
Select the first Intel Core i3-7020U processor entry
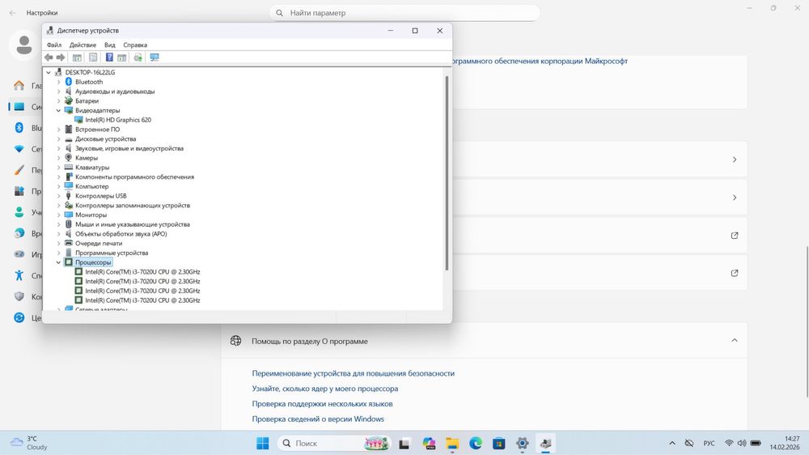tap(142, 272)
